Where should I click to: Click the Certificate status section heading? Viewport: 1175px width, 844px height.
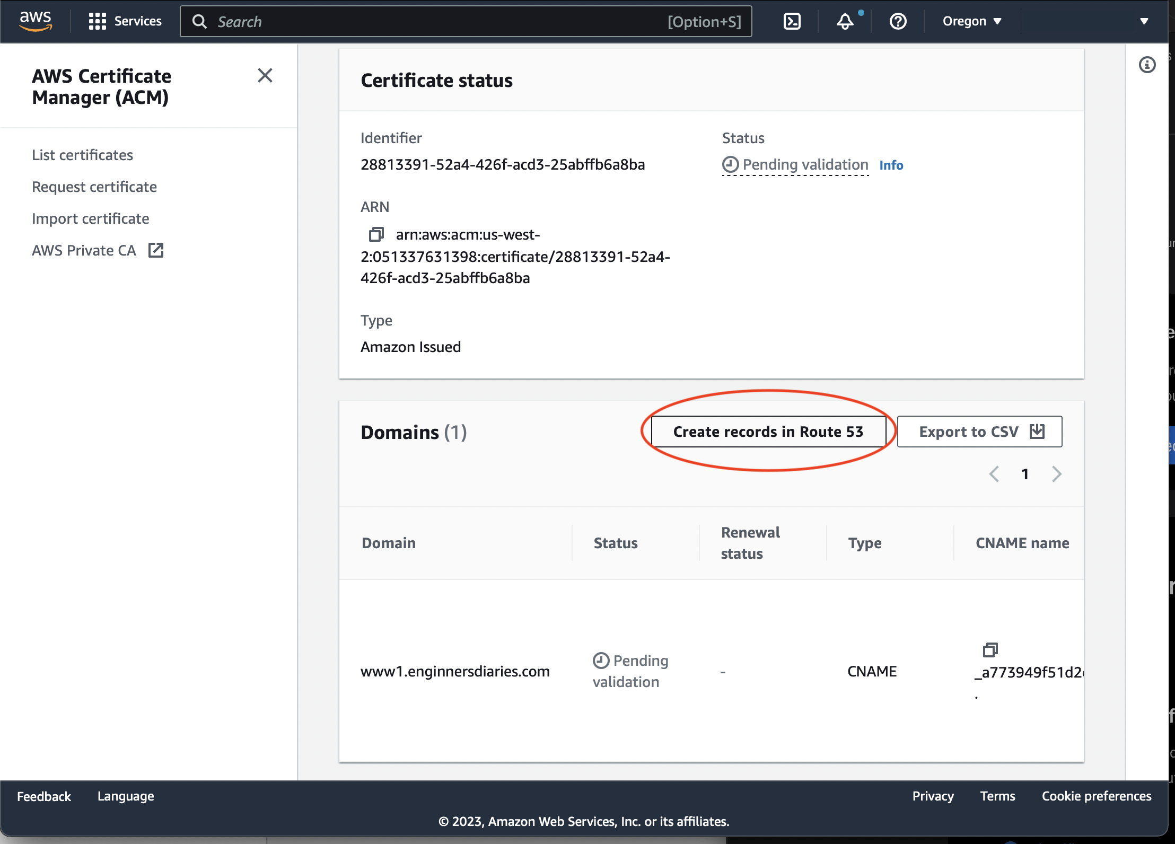pos(437,81)
